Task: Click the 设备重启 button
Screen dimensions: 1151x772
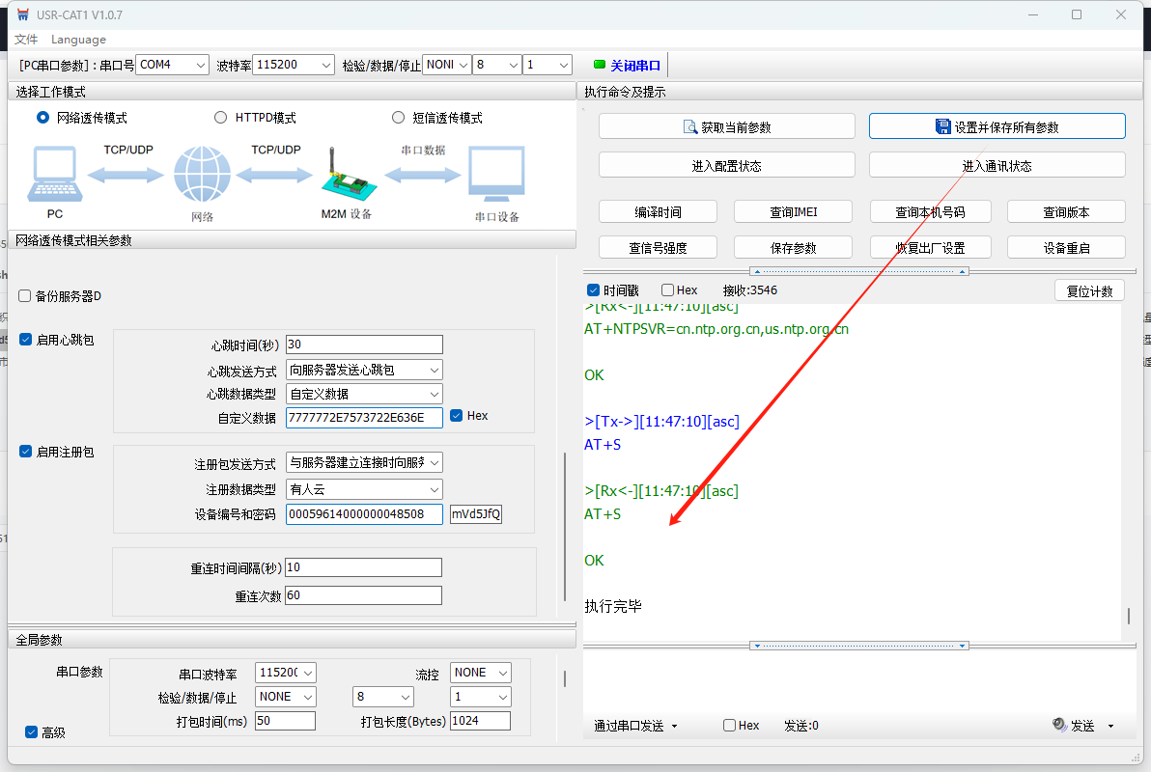Action: pos(1065,248)
